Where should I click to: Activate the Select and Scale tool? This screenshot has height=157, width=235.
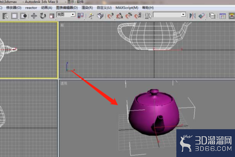coord(52,16)
